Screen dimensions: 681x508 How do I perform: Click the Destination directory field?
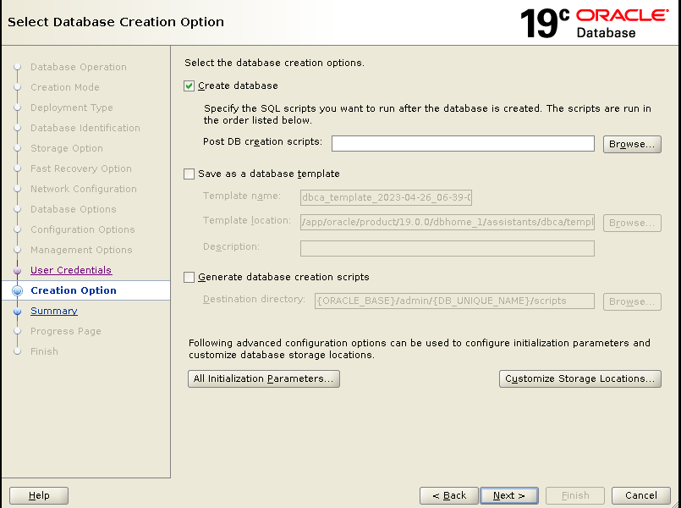(x=454, y=301)
